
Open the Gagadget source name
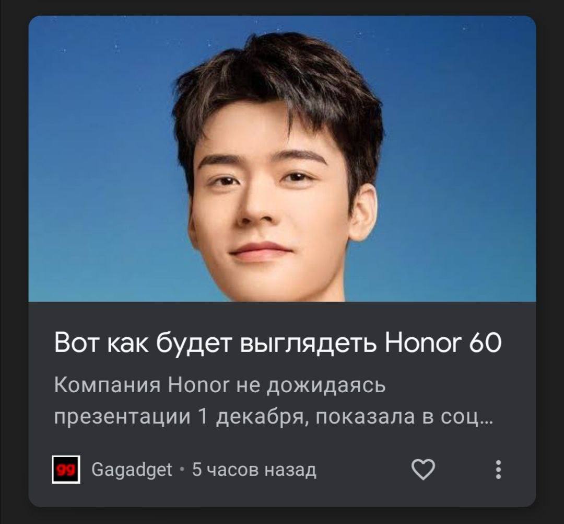[132, 470]
